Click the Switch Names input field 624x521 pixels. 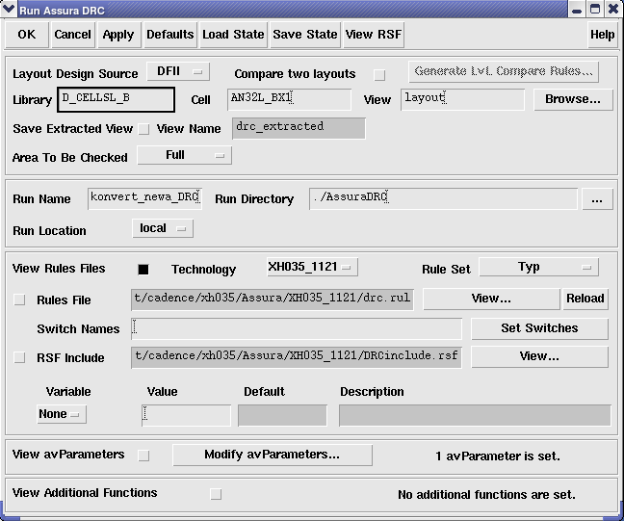coord(297,328)
